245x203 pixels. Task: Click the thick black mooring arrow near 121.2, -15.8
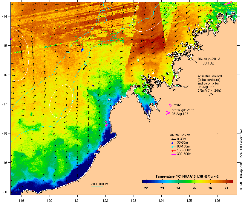pos(85,67)
